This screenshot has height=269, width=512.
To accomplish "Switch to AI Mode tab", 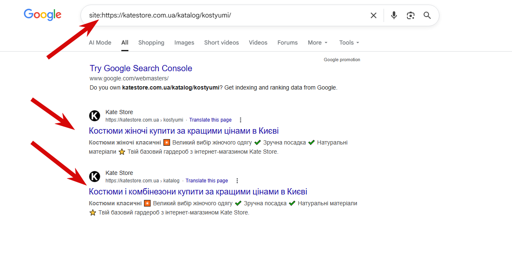I will coord(100,42).
